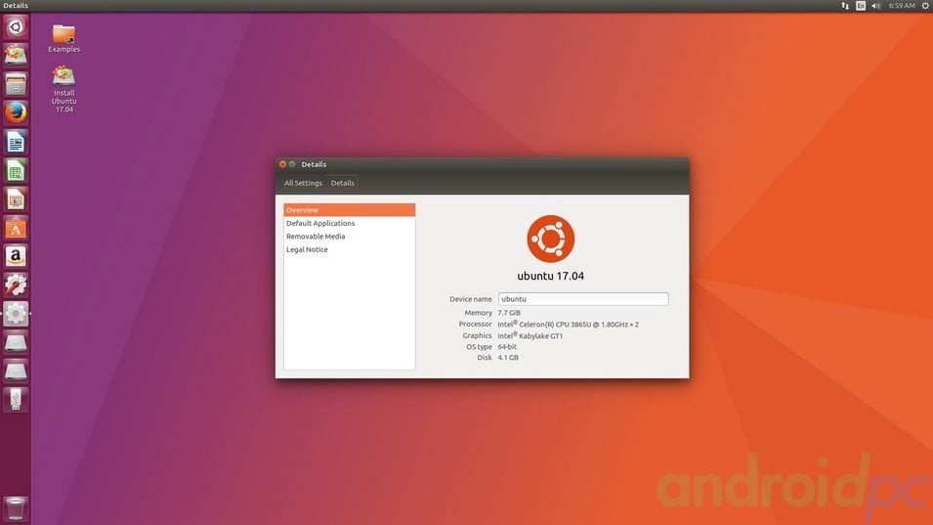933x525 pixels.
Task: Click the ubuntu 17.04 version text
Action: (550, 277)
